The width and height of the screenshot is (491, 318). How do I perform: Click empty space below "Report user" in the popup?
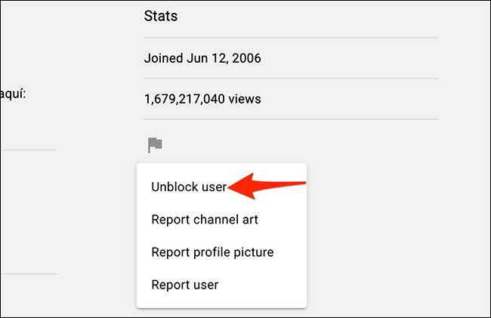(x=221, y=301)
